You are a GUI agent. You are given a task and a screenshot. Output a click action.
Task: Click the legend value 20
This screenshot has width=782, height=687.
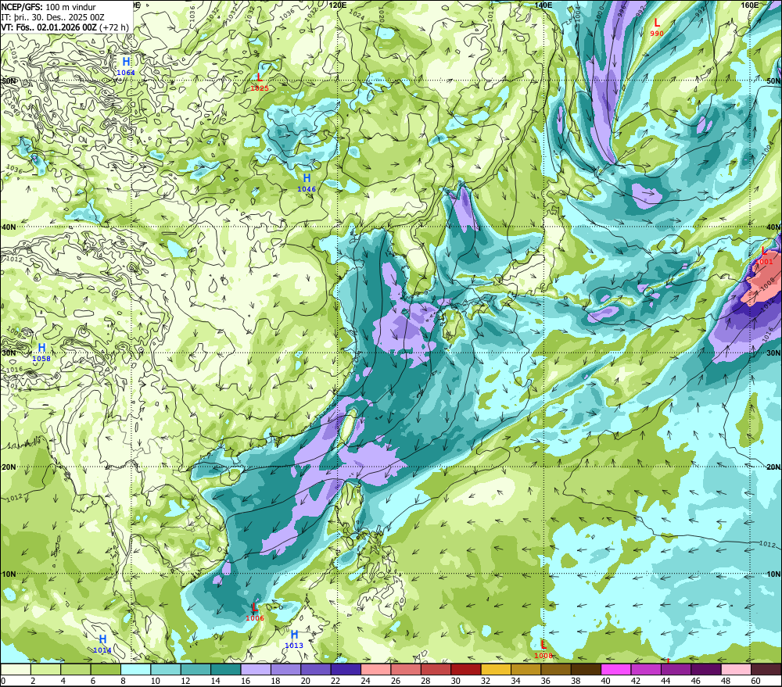tap(305, 681)
